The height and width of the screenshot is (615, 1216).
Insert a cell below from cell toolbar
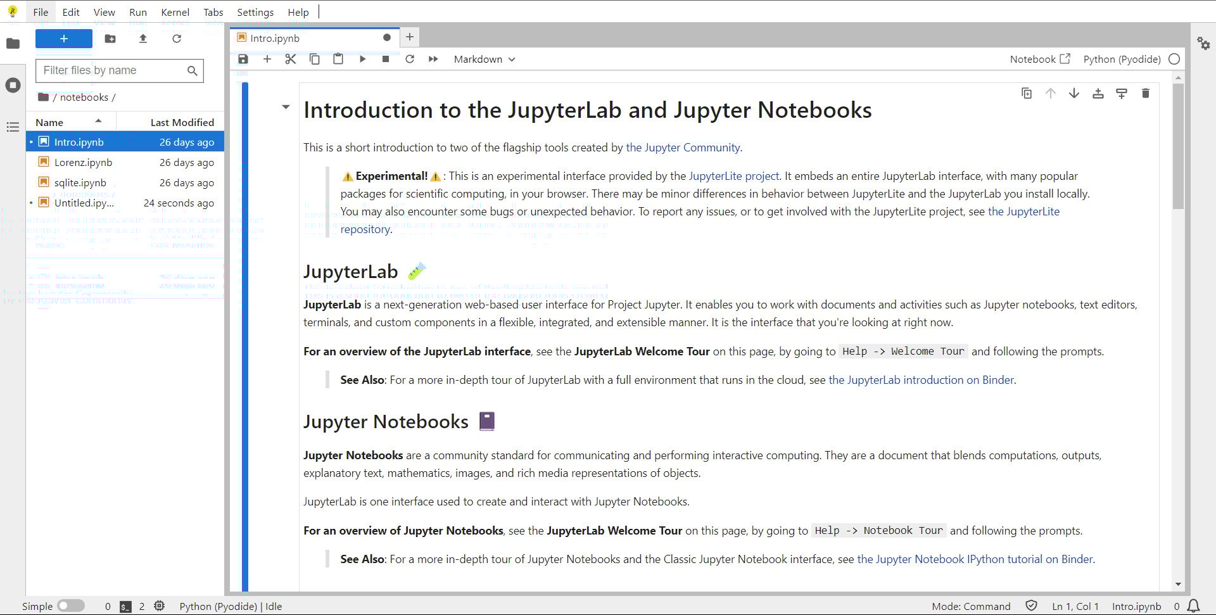pyautogui.click(x=1122, y=93)
